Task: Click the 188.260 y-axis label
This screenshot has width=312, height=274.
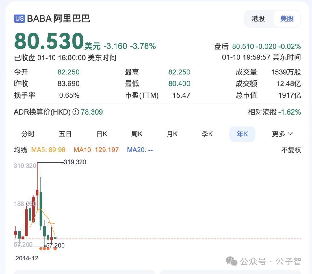Action: tap(25, 204)
